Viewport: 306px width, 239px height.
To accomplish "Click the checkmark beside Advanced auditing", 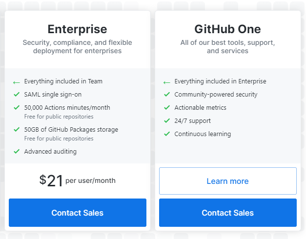I will (17, 152).
